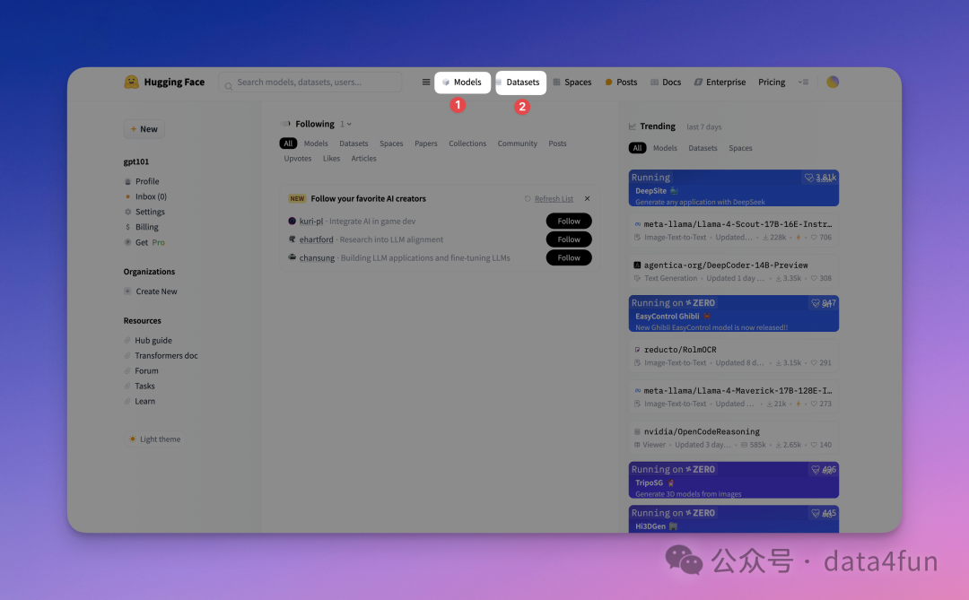Open the hamburger menu icon beside search
Image resolution: width=969 pixels, height=600 pixels.
click(426, 83)
